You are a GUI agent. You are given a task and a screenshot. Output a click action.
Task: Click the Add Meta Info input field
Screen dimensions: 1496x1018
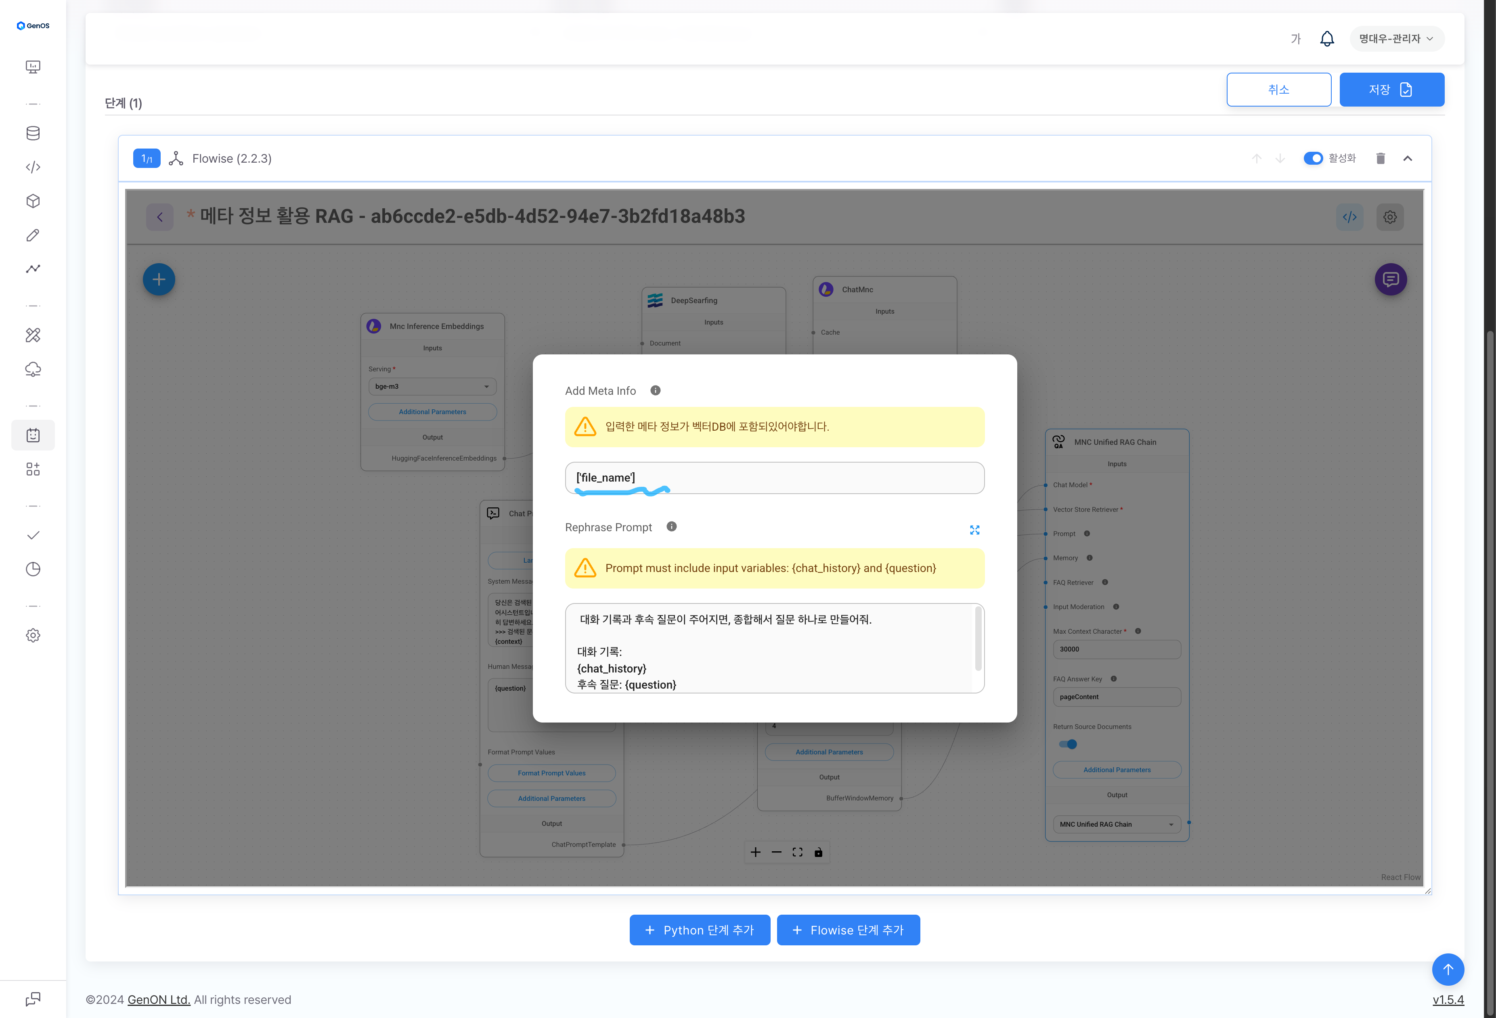[774, 478]
